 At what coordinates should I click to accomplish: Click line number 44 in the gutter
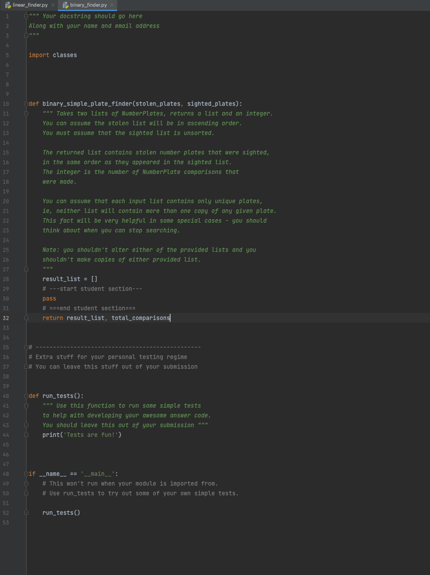[x=6, y=435]
